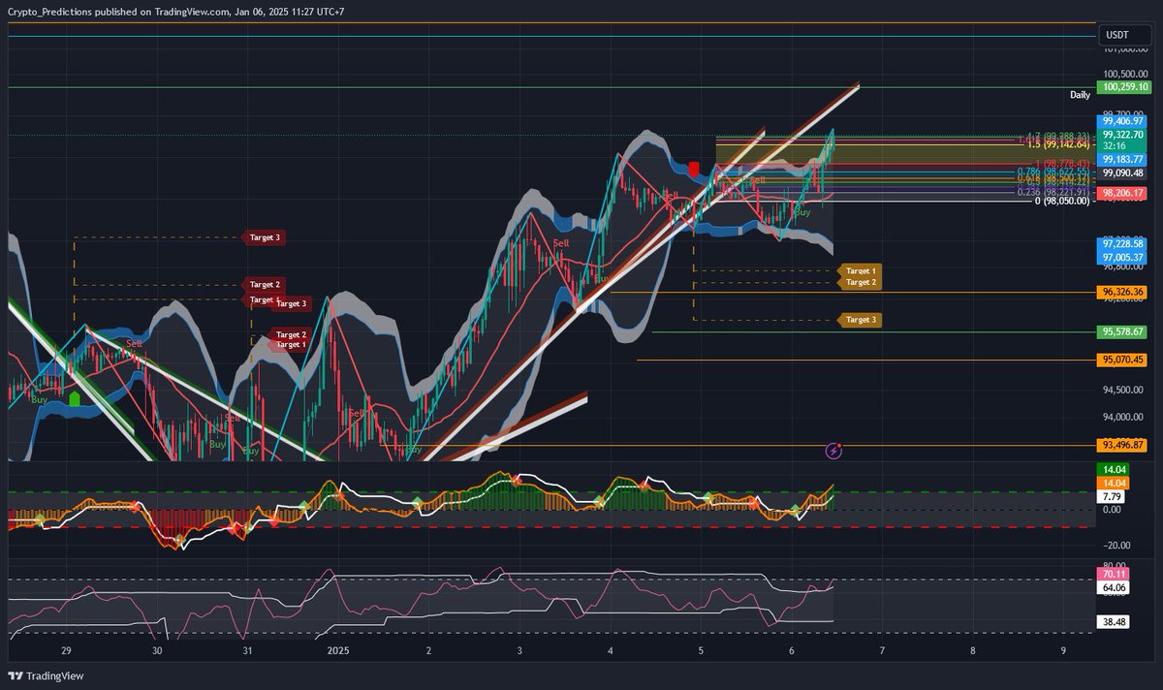Select the orange Target 3 label

point(861,320)
